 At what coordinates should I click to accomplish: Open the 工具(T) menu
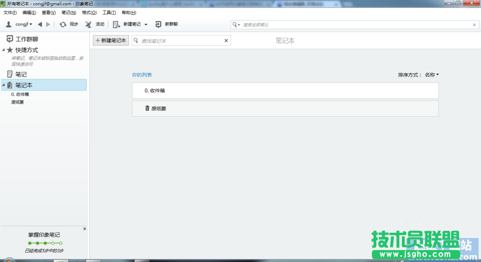click(x=109, y=12)
